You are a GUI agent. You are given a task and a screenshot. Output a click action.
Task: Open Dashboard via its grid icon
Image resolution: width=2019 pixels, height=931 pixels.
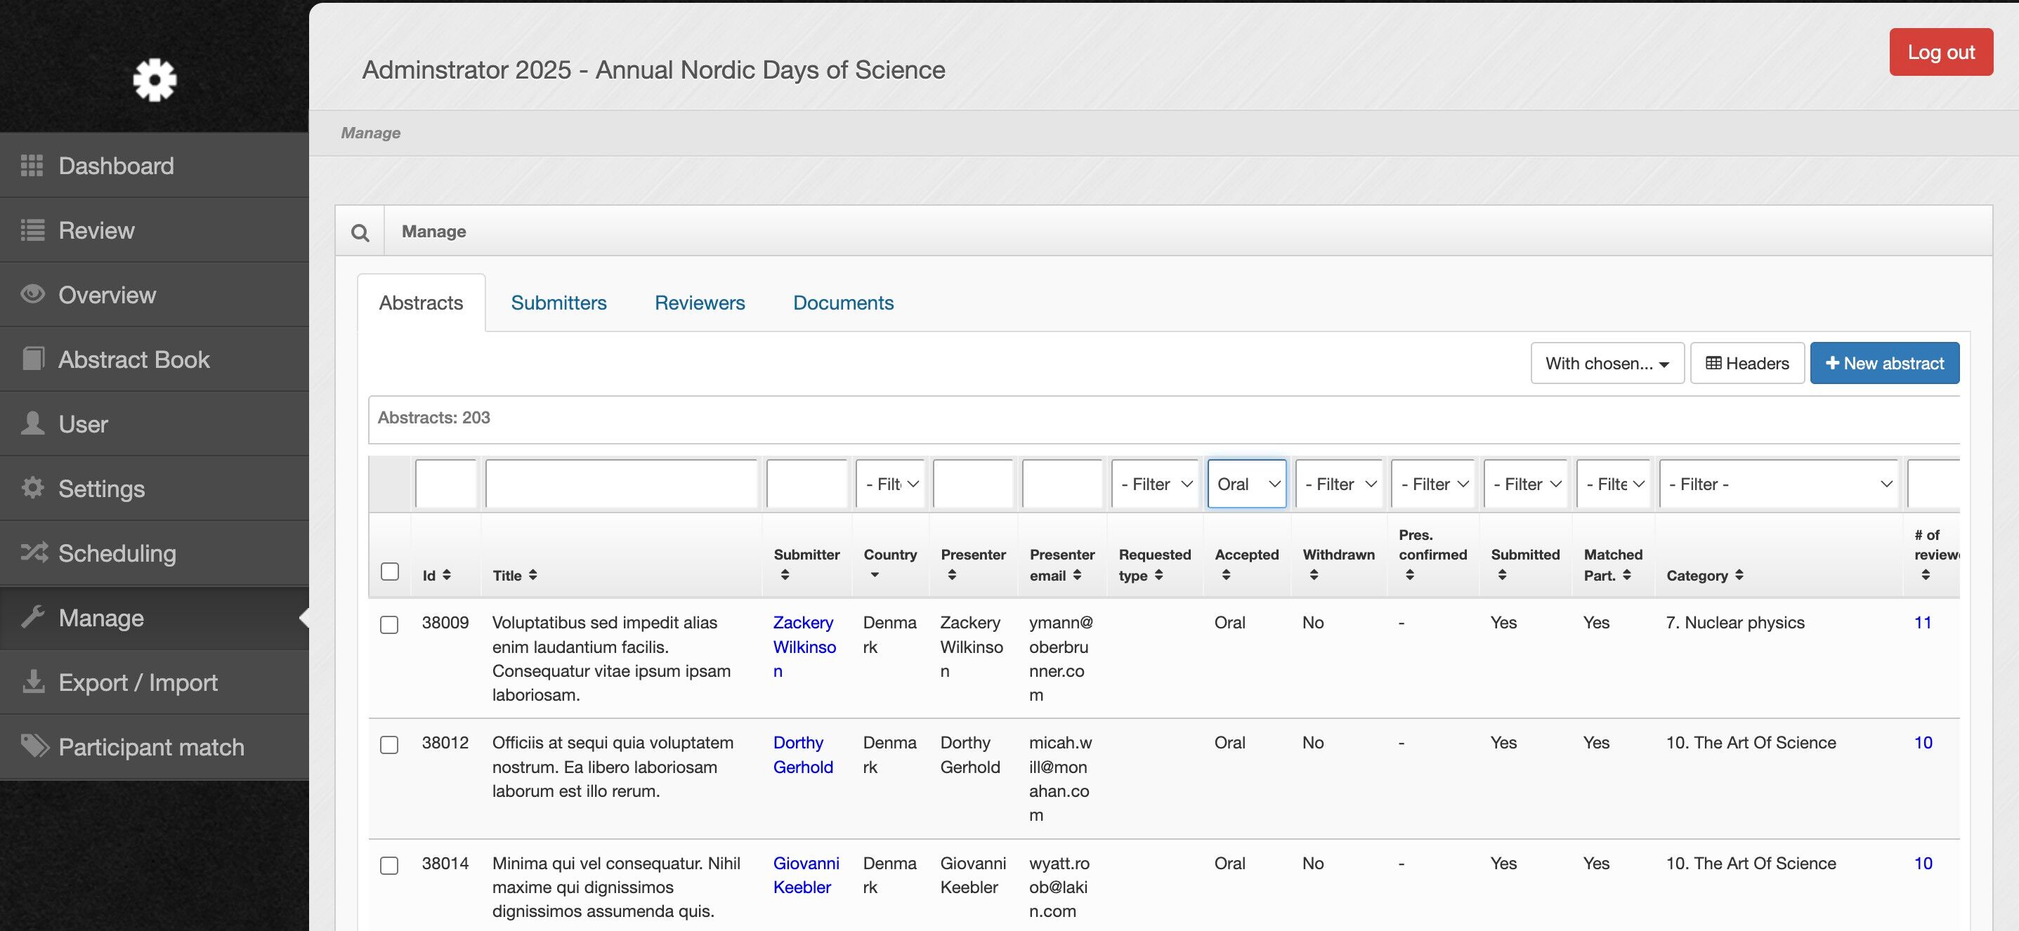point(32,165)
